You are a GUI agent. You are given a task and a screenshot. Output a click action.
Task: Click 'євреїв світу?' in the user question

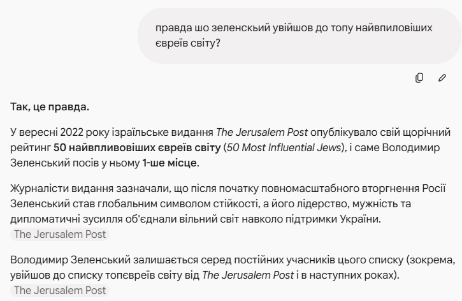[x=188, y=43]
